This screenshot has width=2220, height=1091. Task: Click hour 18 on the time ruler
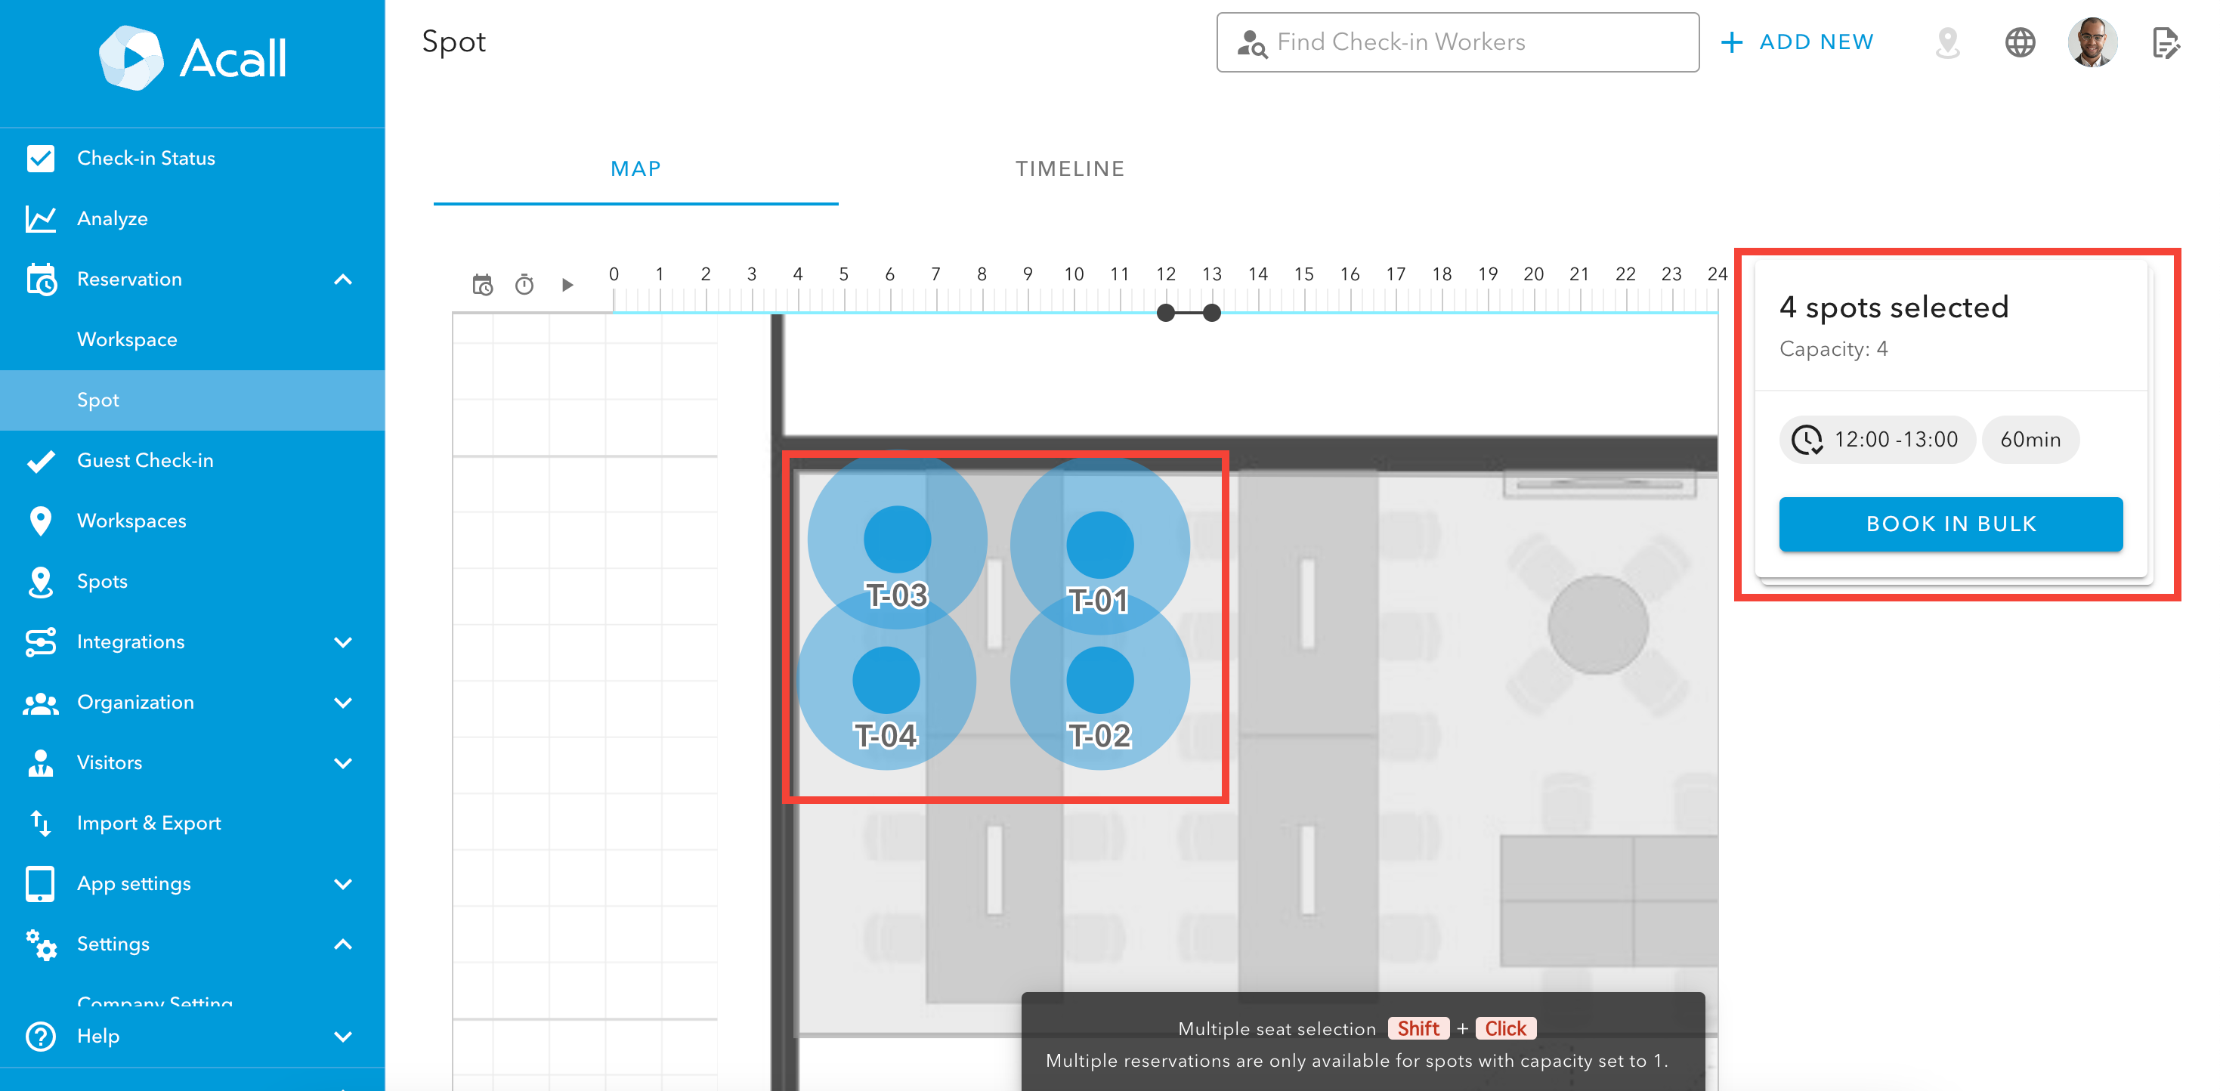(x=1442, y=274)
